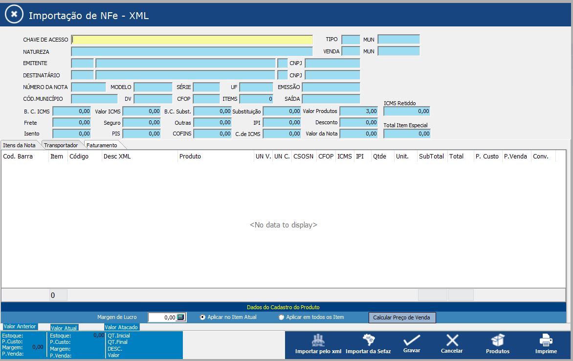Image resolution: width=573 pixels, height=361 pixels.
Task: Click the Gravar checkmark icon
Action: (412, 340)
